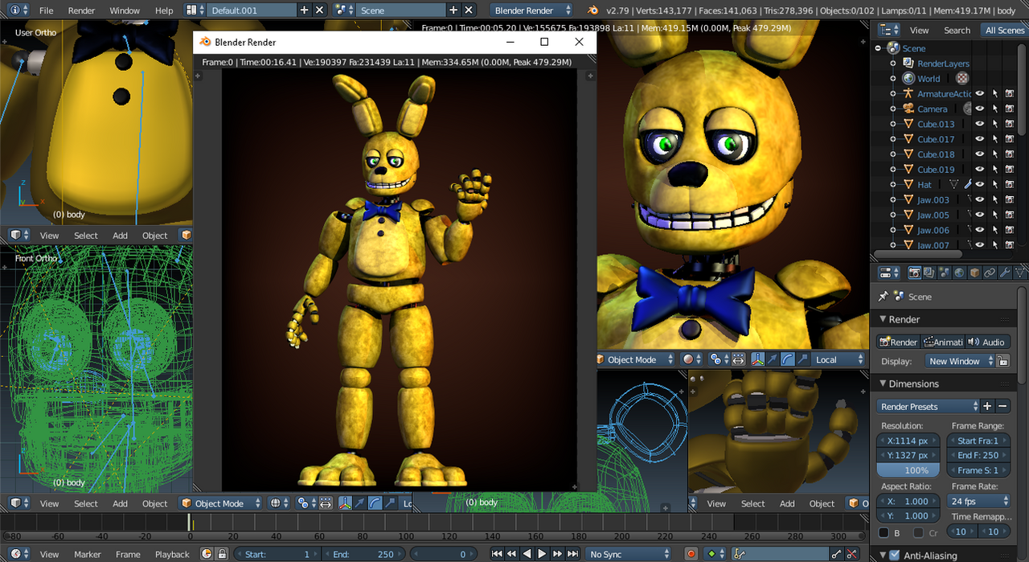1029x562 pixels.
Task: Collapse the Scene tree node
Action: coord(879,48)
